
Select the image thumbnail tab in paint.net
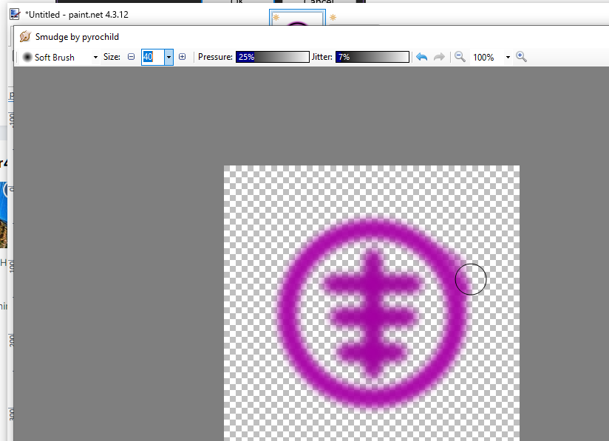tap(297, 18)
